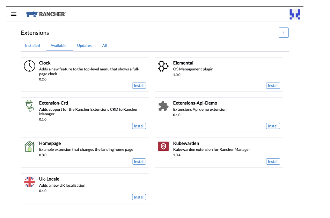Click the Clock extension icon
The height and width of the screenshot is (218, 330).
point(30,66)
